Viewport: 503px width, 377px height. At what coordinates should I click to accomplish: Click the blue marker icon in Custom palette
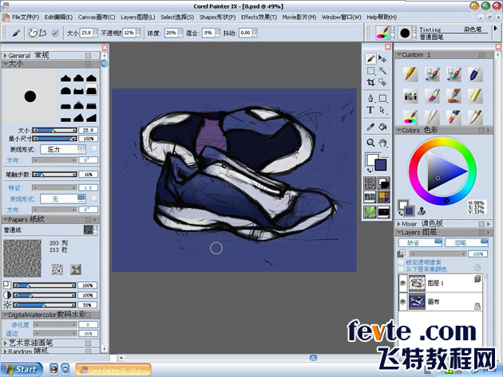[475, 74]
